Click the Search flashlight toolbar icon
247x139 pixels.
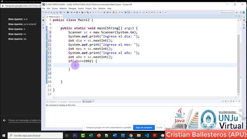119,12
